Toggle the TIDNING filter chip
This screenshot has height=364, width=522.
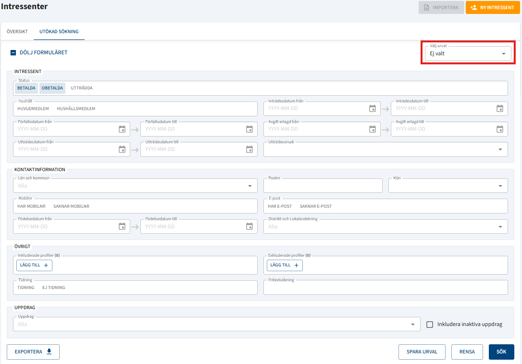coord(26,288)
